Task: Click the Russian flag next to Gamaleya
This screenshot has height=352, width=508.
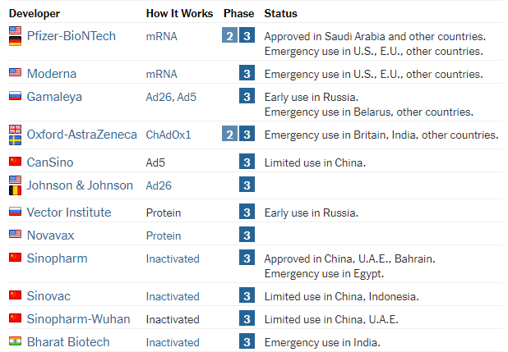Action: pyautogui.click(x=16, y=96)
